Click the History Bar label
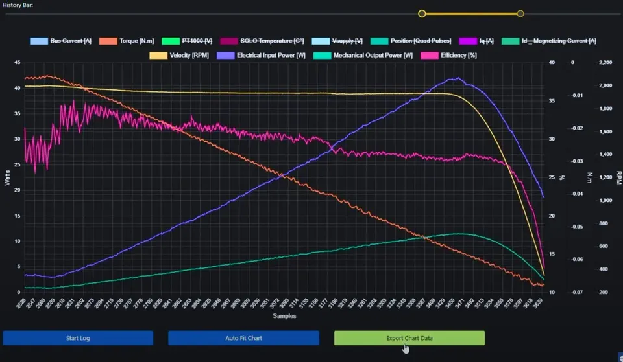Viewport: 623px width, 362px height. pos(18,5)
